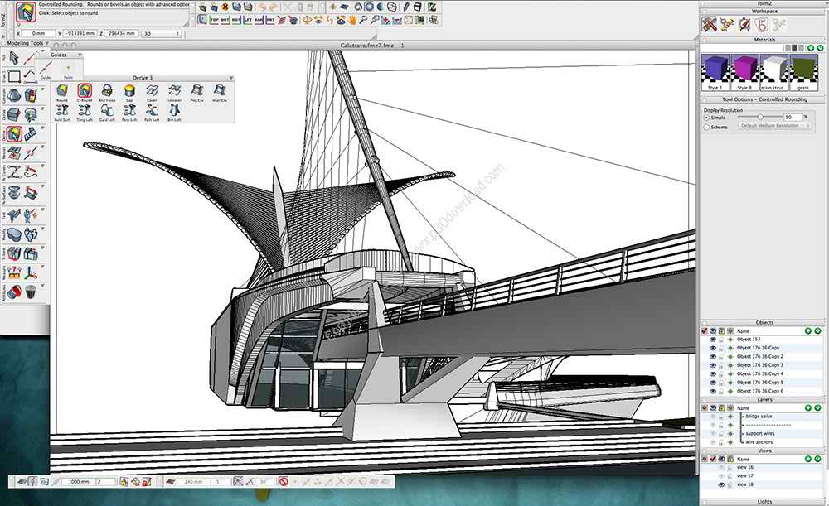
Task: Hide Object 153 using its eye icon
Action: coord(713,340)
